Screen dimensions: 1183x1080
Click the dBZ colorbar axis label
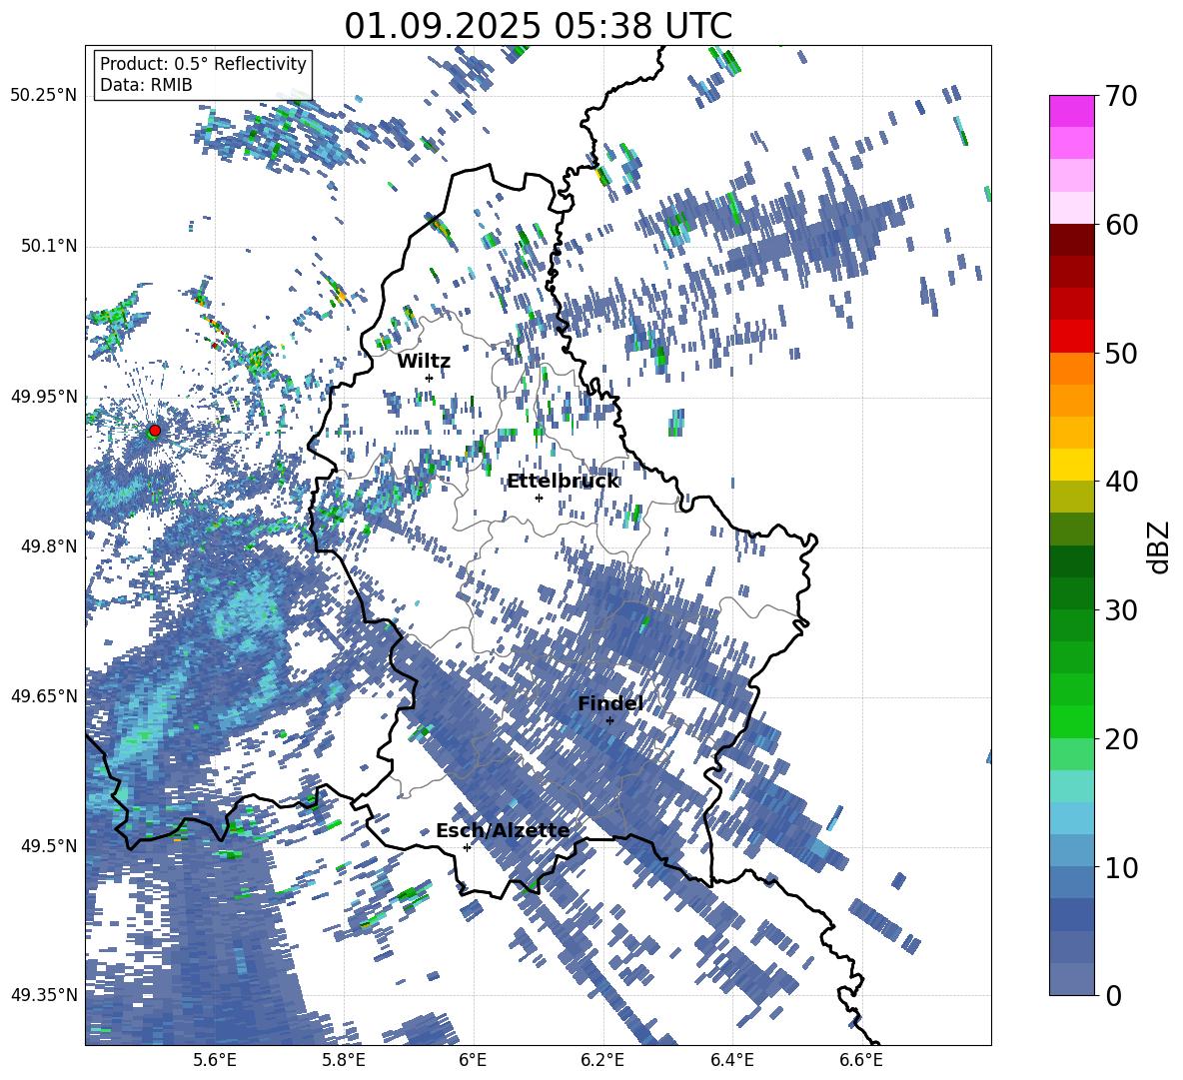click(1160, 546)
